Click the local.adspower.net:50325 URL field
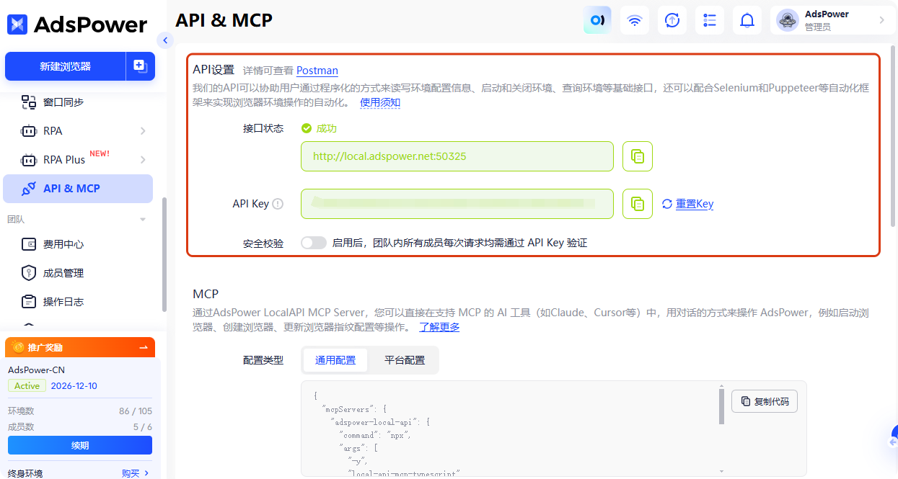The width and height of the screenshot is (898, 479). pyautogui.click(x=457, y=156)
